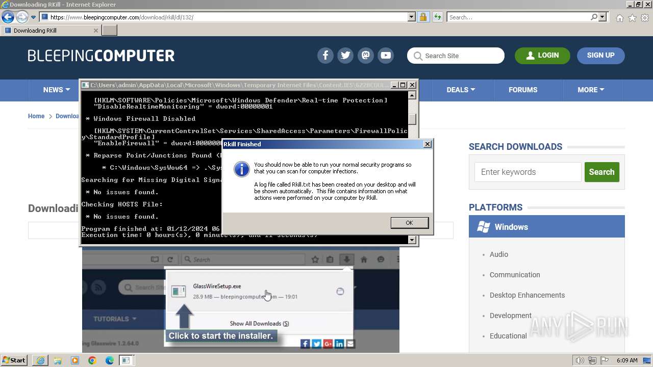Open Windows Media Player from taskbar
The width and height of the screenshot is (653, 367).
(x=75, y=360)
